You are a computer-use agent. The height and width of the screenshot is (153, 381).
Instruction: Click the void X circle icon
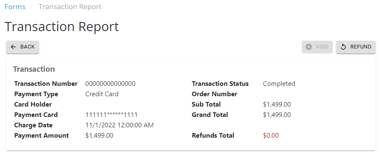(x=309, y=47)
